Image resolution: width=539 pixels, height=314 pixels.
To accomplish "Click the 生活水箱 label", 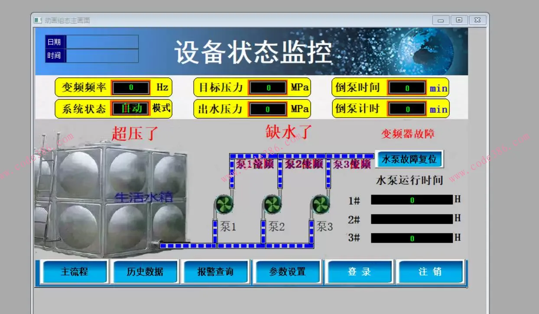I will [144, 198].
